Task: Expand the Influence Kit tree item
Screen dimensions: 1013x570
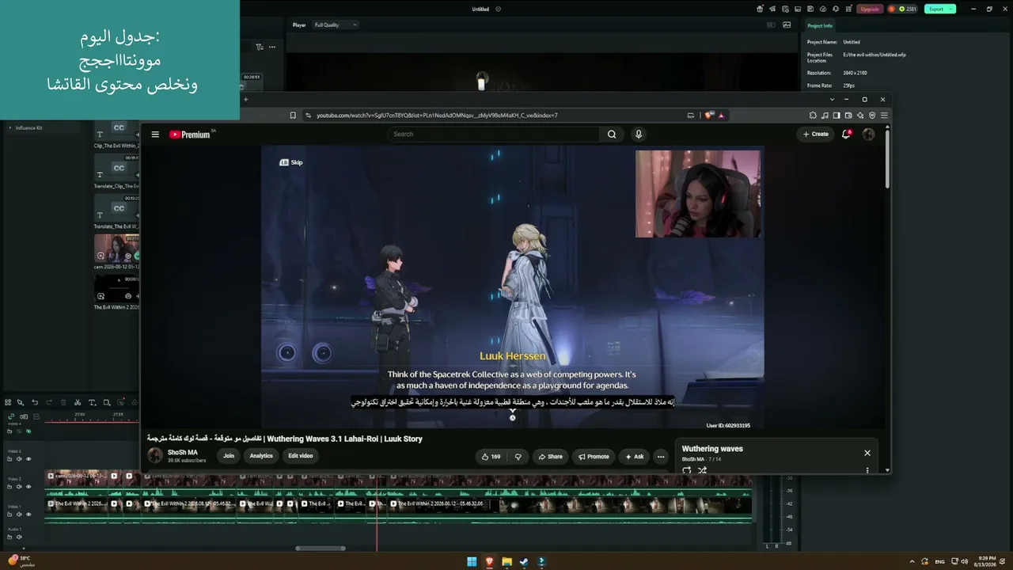Action: coord(10,127)
